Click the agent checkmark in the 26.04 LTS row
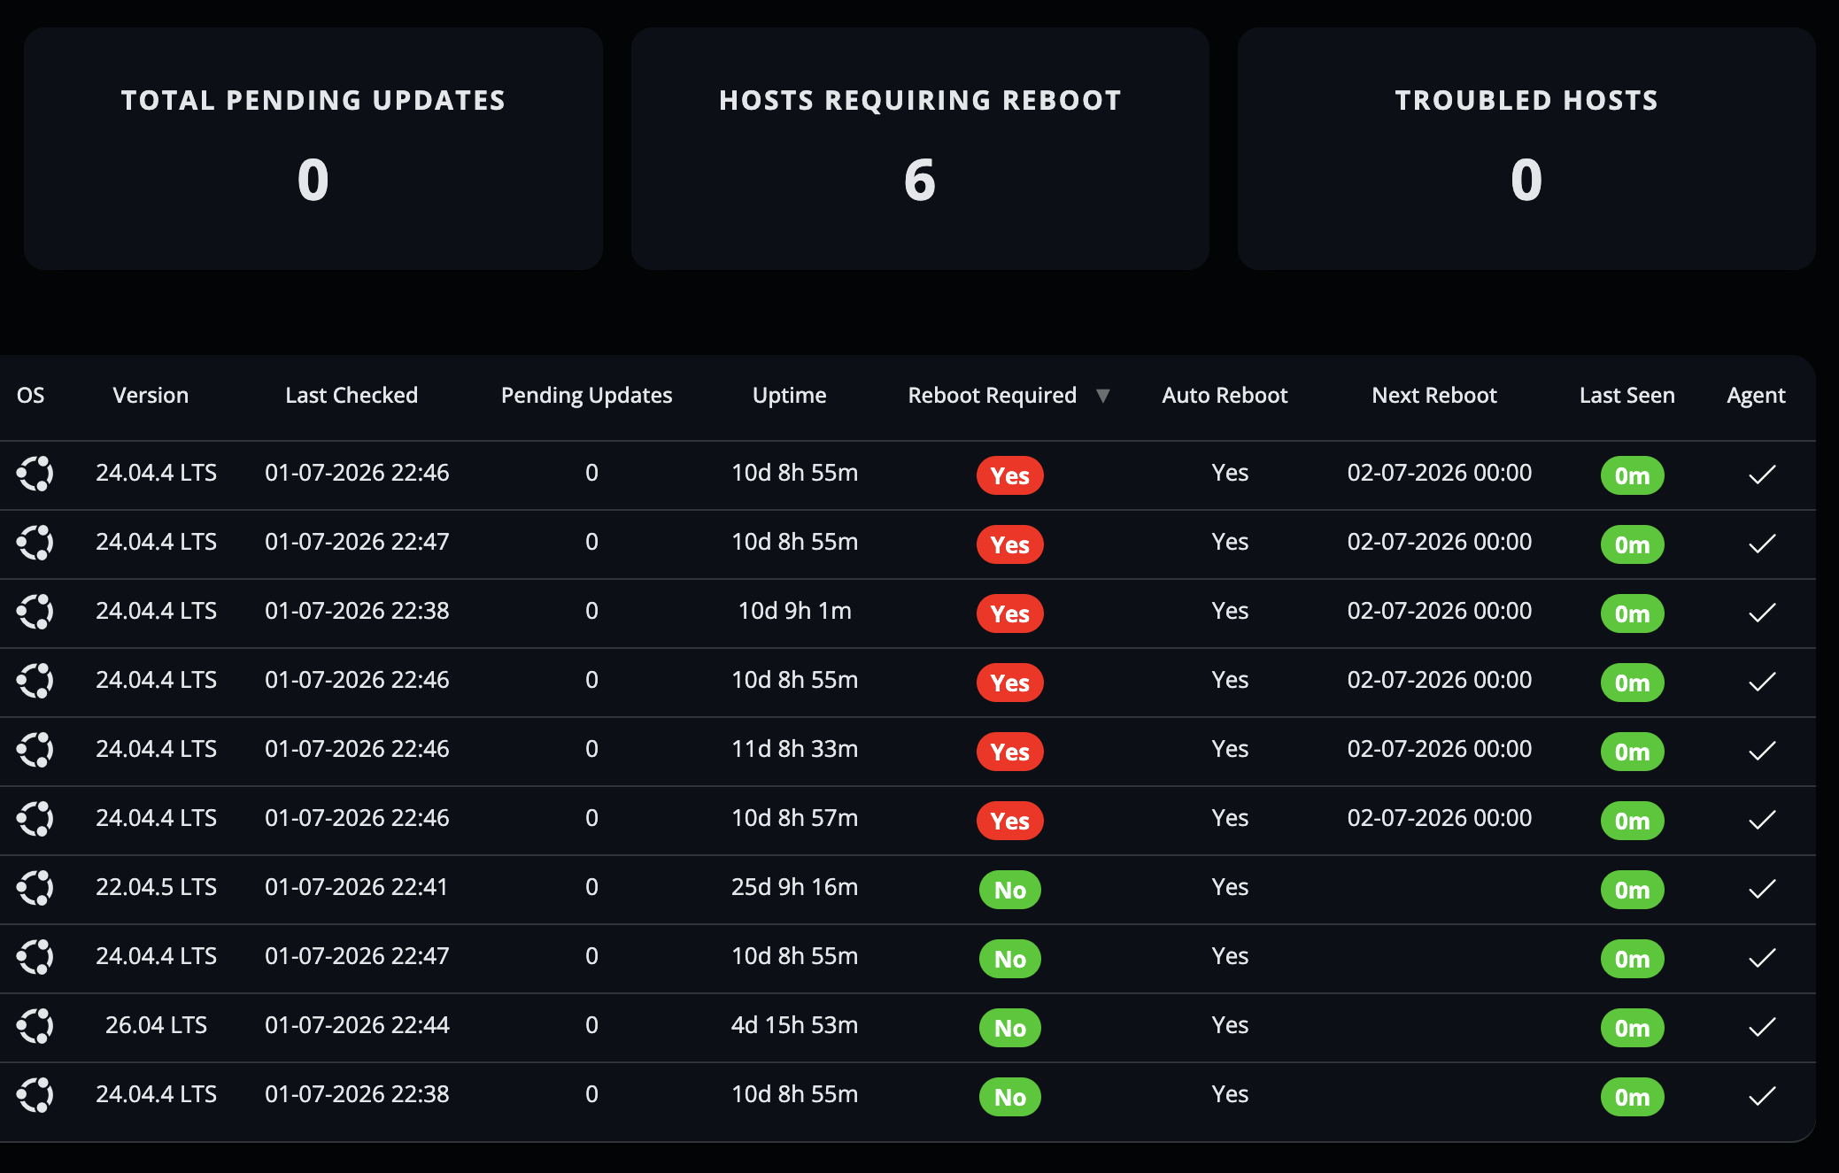 [x=1762, y=1027]
